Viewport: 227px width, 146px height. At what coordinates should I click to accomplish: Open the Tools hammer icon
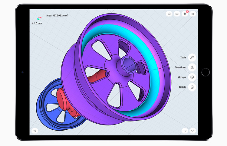[x=192, y=57]
